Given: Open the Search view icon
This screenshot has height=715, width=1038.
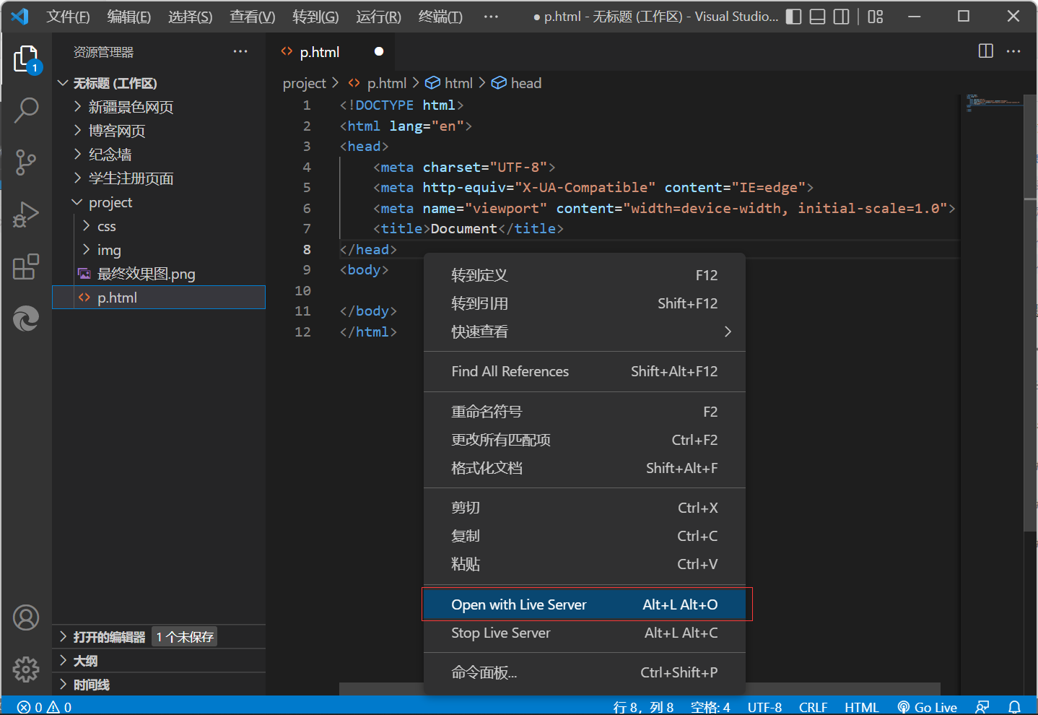Looking at the screenshot, I should point(27,110).
